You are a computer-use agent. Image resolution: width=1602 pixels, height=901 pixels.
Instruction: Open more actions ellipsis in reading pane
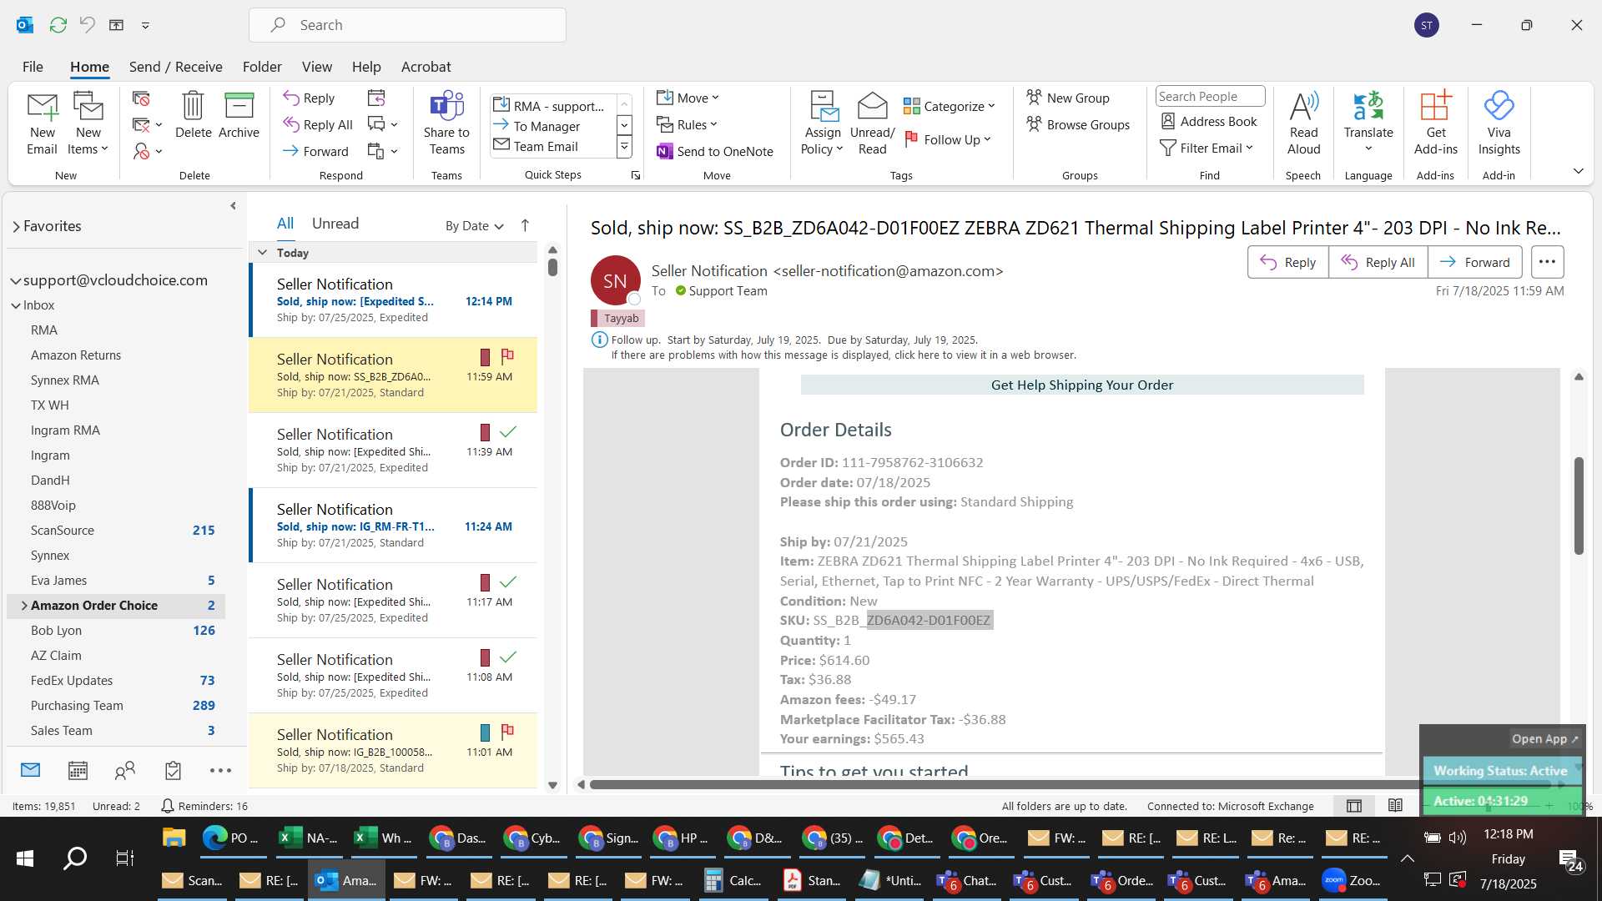tap(1547, 262)
